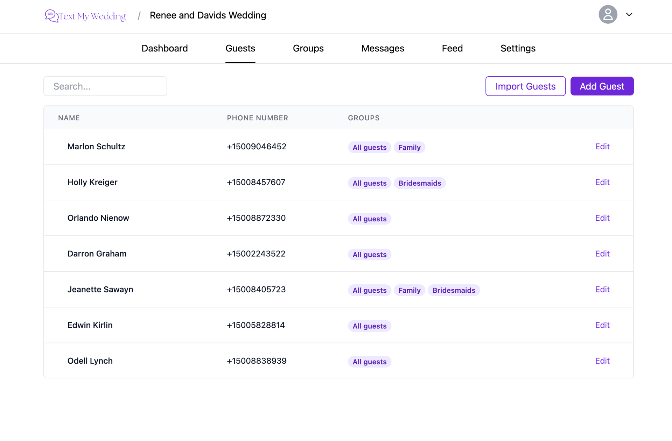The image size is (672, 441).
Task: Click the GROUPS column header
Action: [x=364, y=118]
